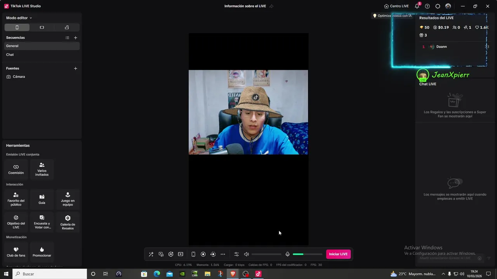Click the taskbar search box

(x=50, y=274)
